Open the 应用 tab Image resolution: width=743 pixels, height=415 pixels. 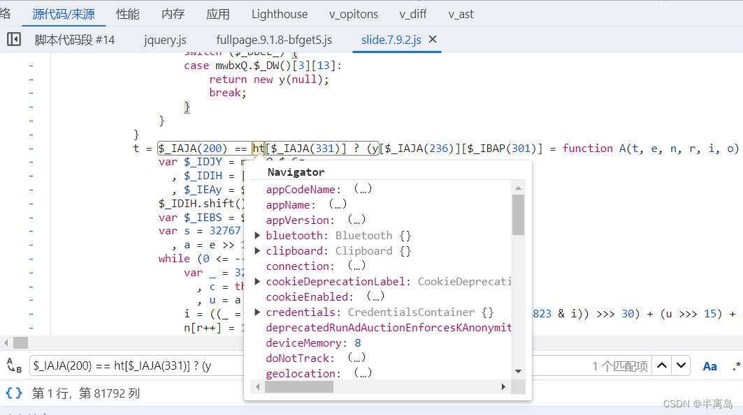218,14
